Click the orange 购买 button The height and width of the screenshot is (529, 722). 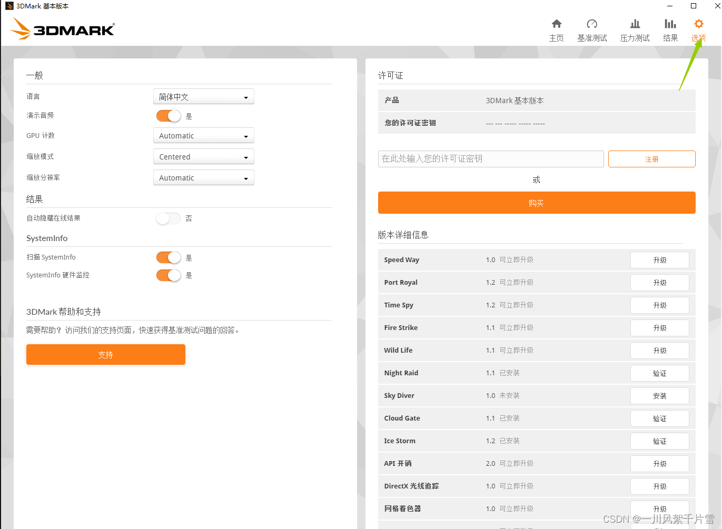coord(537,203)
